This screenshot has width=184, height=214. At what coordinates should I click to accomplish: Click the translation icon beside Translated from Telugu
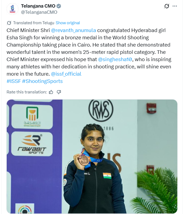(9, 23)
